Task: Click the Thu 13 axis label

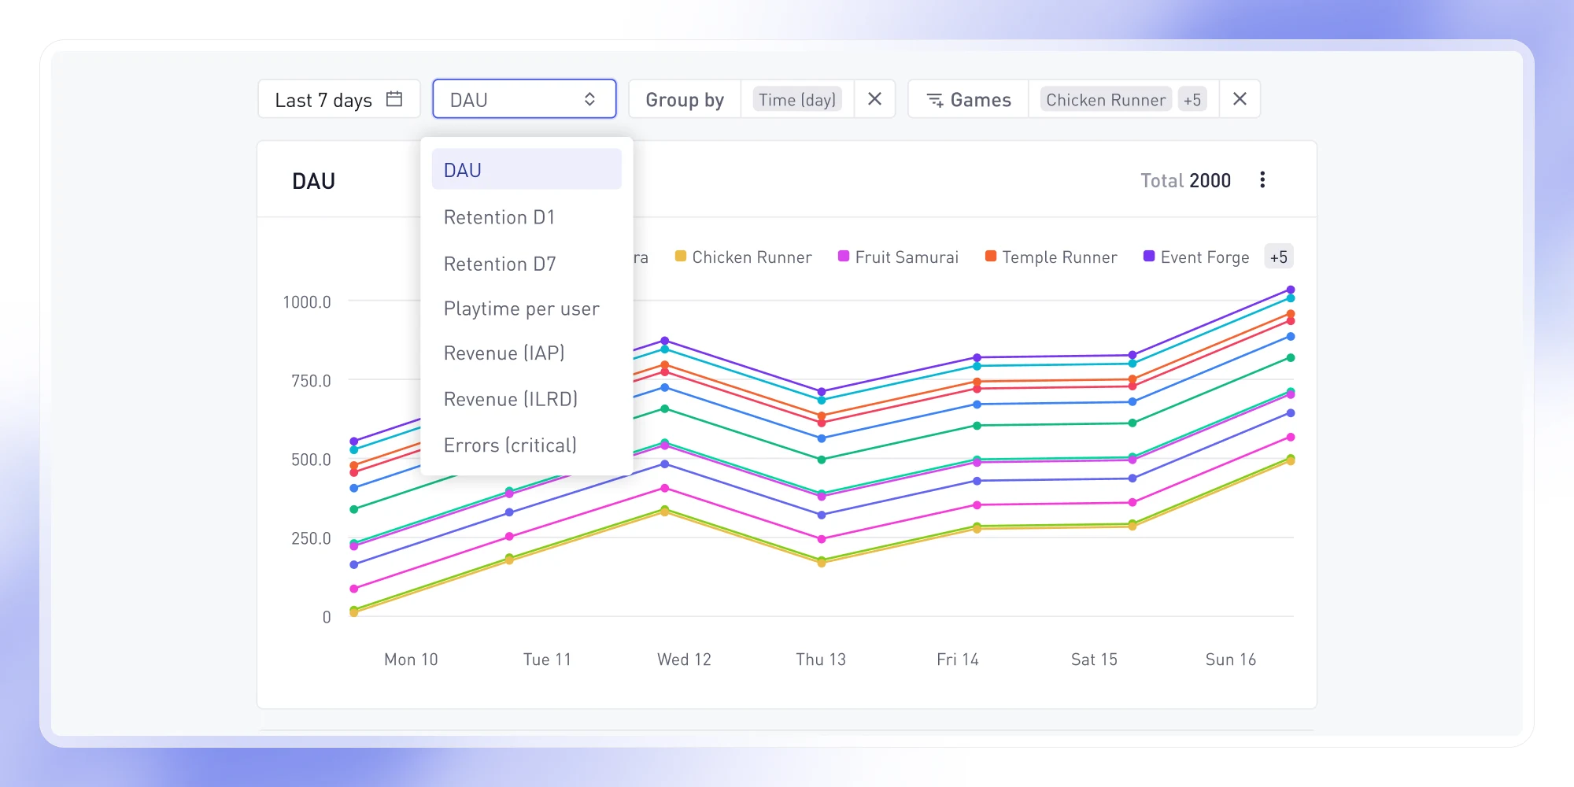Action: pos(821,660)
